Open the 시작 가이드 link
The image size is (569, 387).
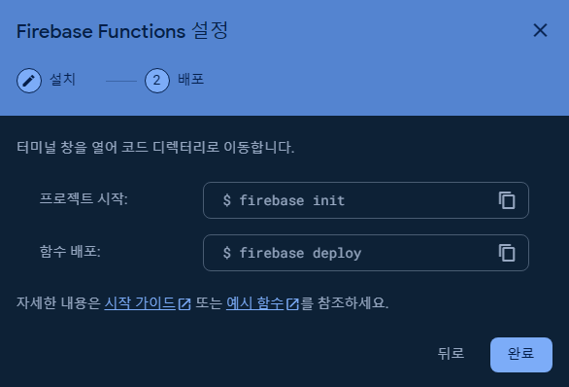[140, 303]
